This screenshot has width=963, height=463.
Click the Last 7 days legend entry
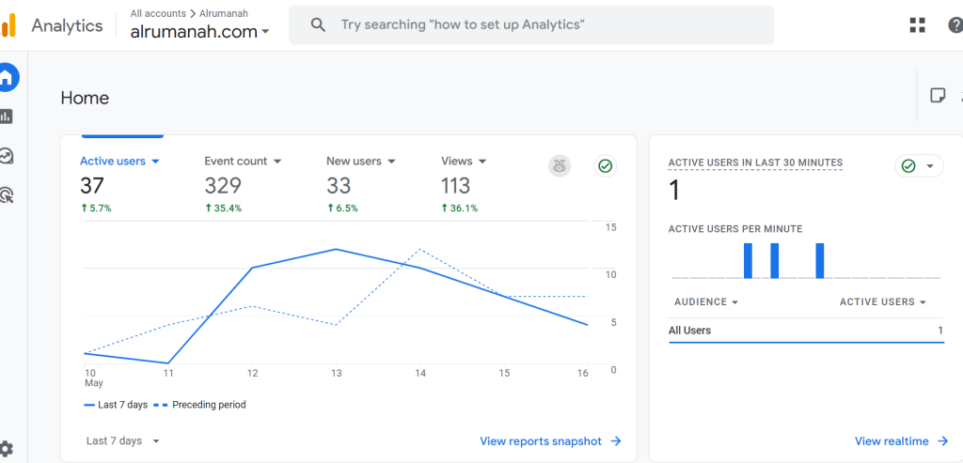[x=116, y=405]
